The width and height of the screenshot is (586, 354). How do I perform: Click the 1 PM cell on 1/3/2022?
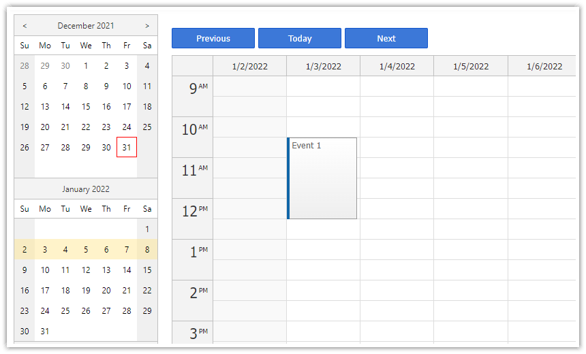coord(323,250)
